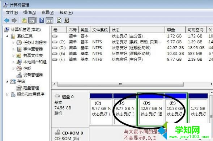Sort by the 文件系统 column header
Viewport: 213px width, 141px height.
[100, 30]
